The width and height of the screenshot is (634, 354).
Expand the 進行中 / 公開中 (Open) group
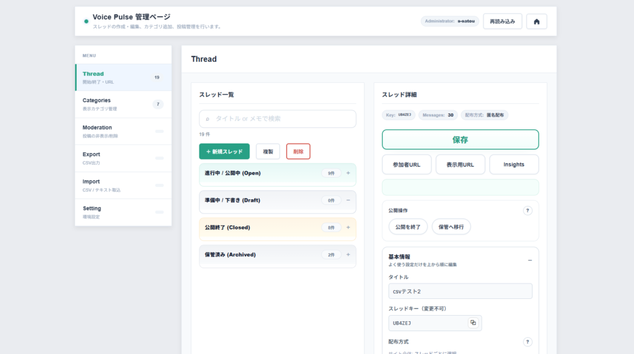click(x=348, y=173)
